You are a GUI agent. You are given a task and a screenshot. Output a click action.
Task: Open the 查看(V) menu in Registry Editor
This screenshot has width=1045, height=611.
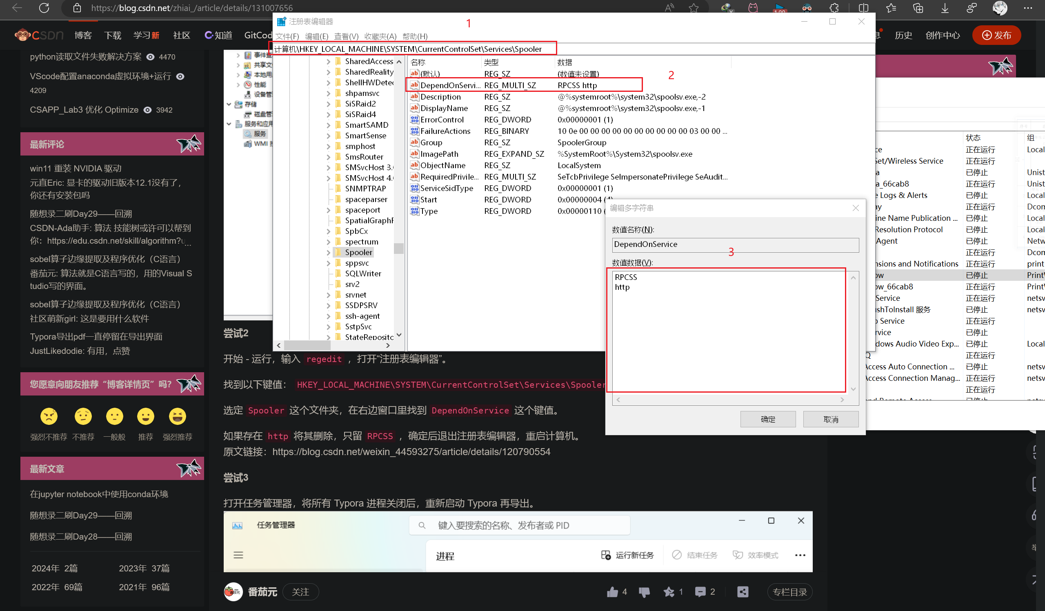[x=346, y=36]
